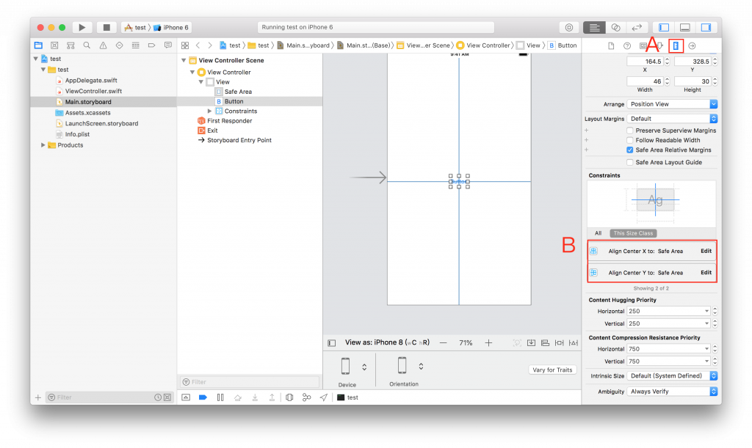This screenshot has height=448, width=752.
Task: Show the Version editor
Action: (637, 27)
